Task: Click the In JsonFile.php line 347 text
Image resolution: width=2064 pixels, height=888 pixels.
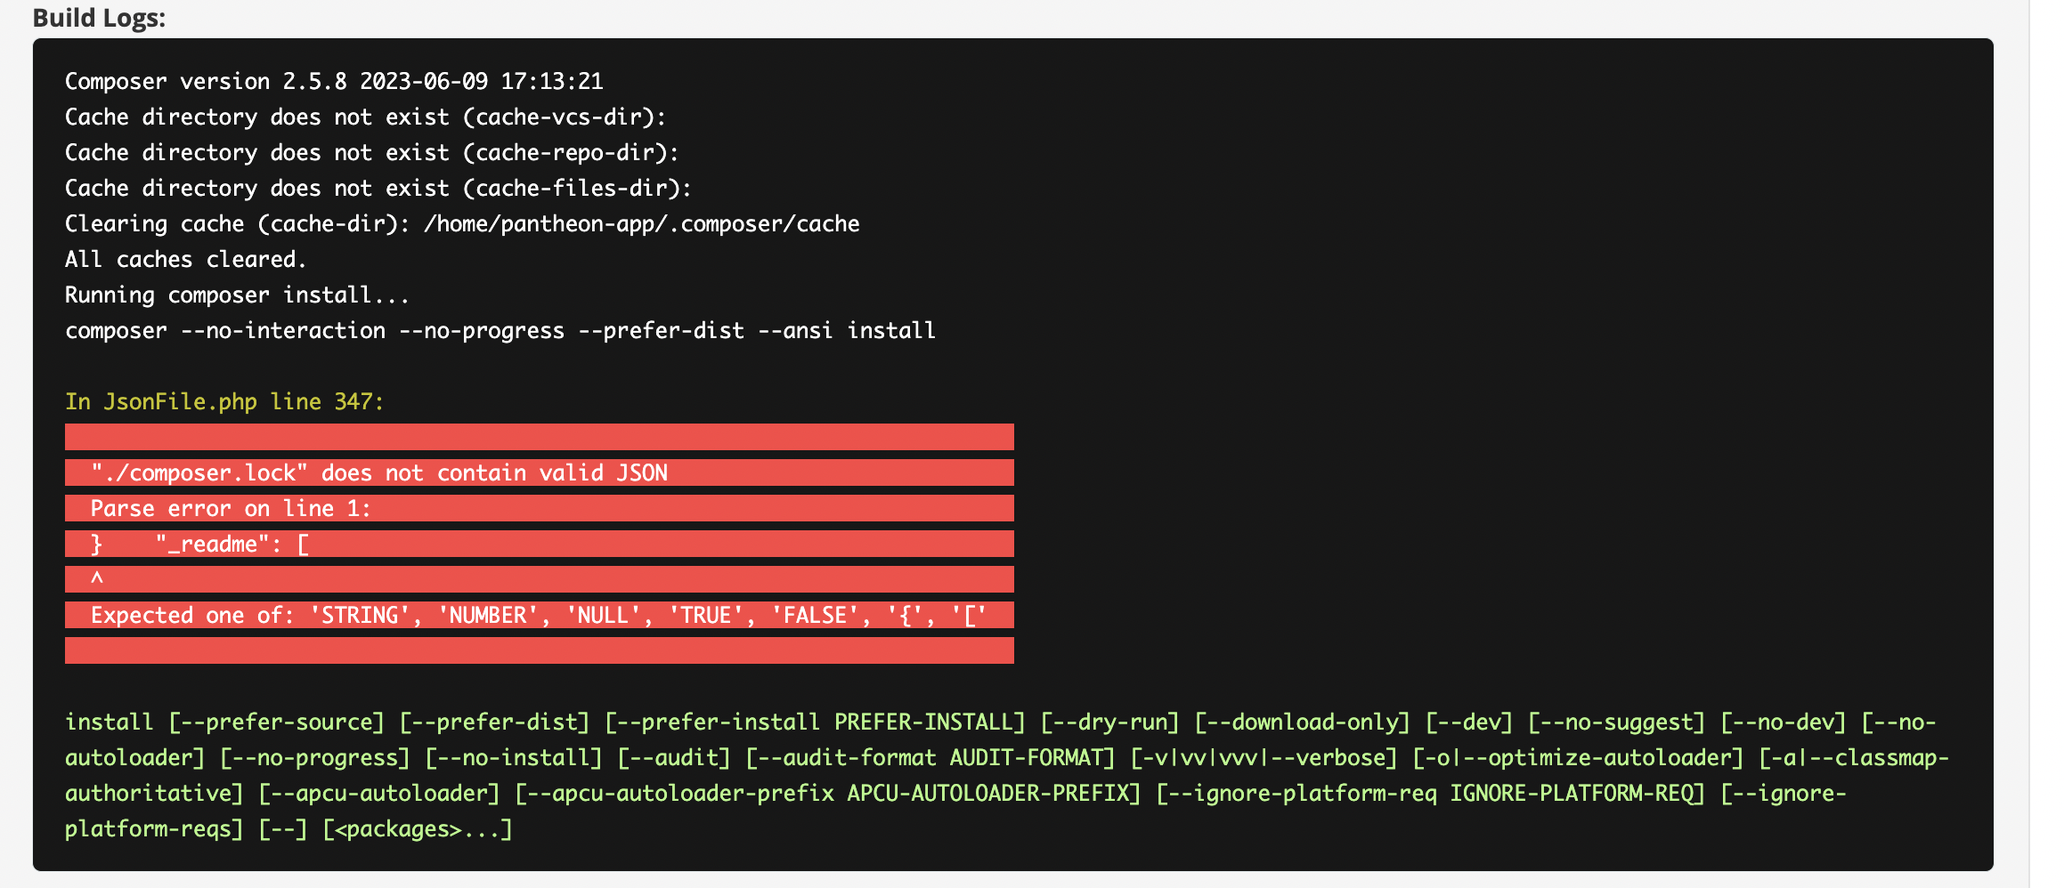Action: tap(223, 401)
